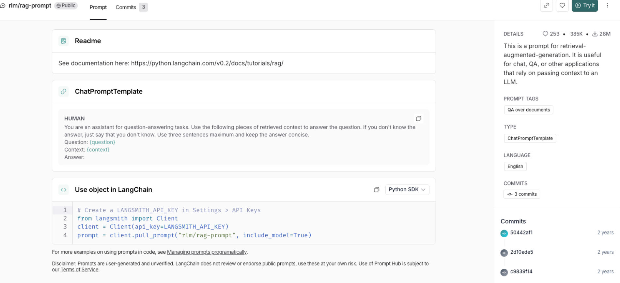Open Managing prompts programatically link
This screenshot has width=620, height=283.
coord(207,252)
